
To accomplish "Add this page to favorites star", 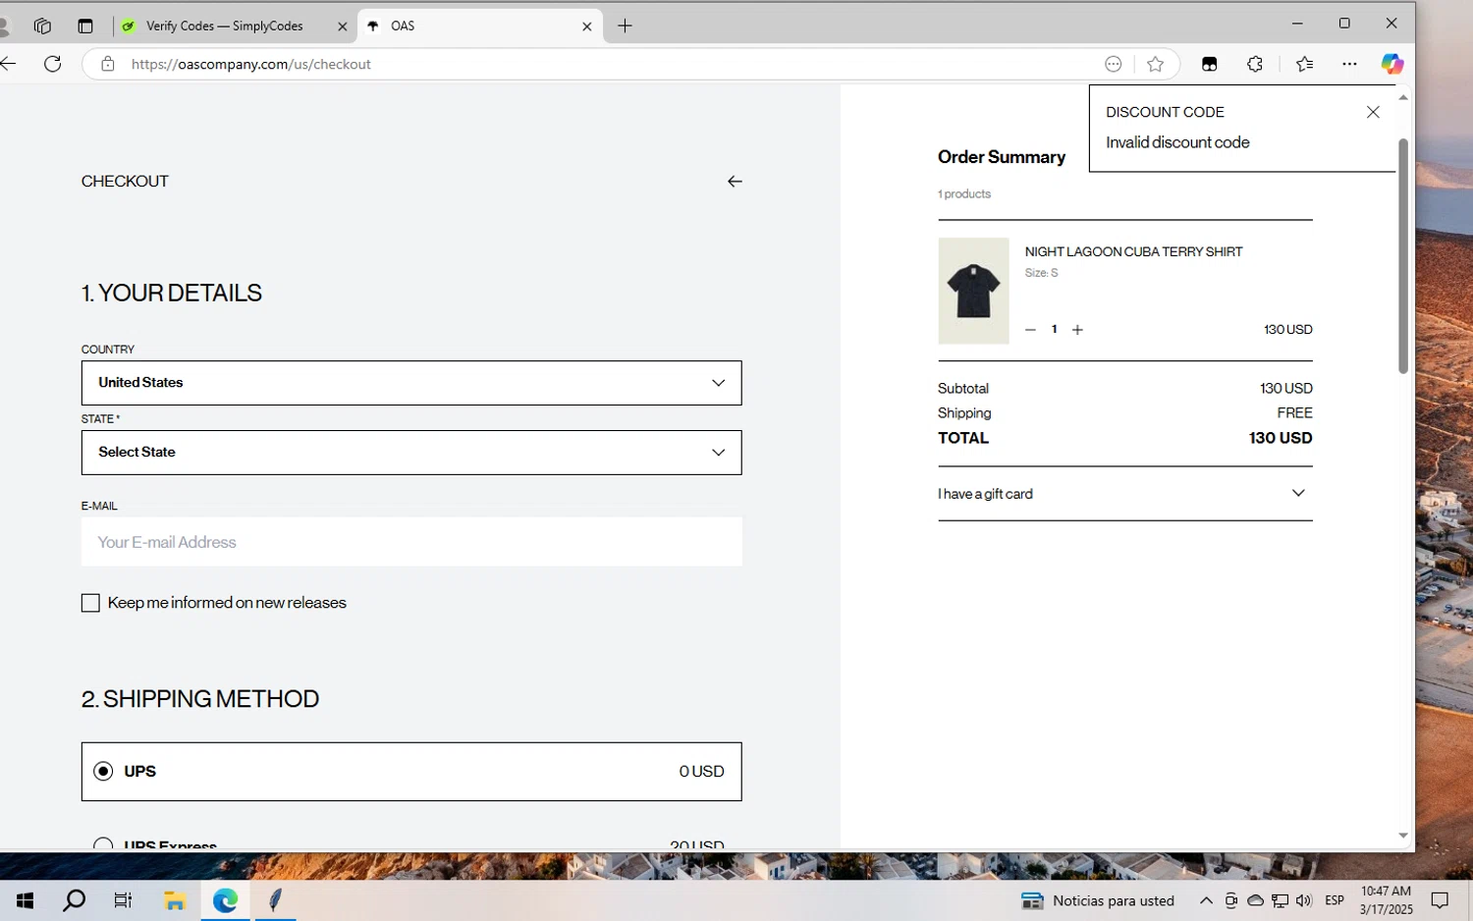I will pos(1155,64).
